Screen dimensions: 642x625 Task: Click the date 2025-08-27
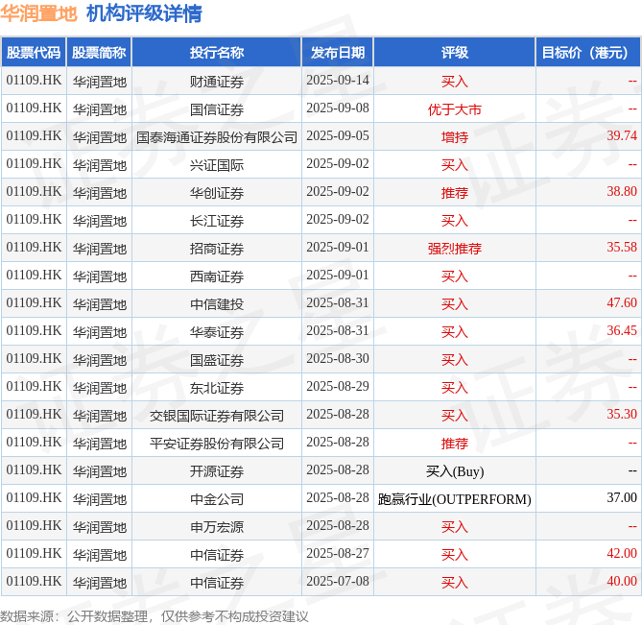pos(338,553)
